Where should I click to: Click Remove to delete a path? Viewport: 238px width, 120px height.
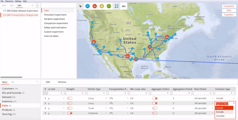coord(62,82)
